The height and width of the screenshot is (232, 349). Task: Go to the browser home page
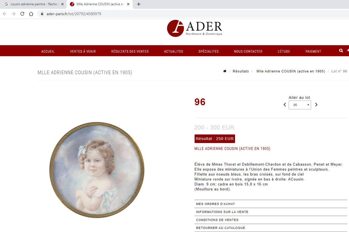(31, 14)
